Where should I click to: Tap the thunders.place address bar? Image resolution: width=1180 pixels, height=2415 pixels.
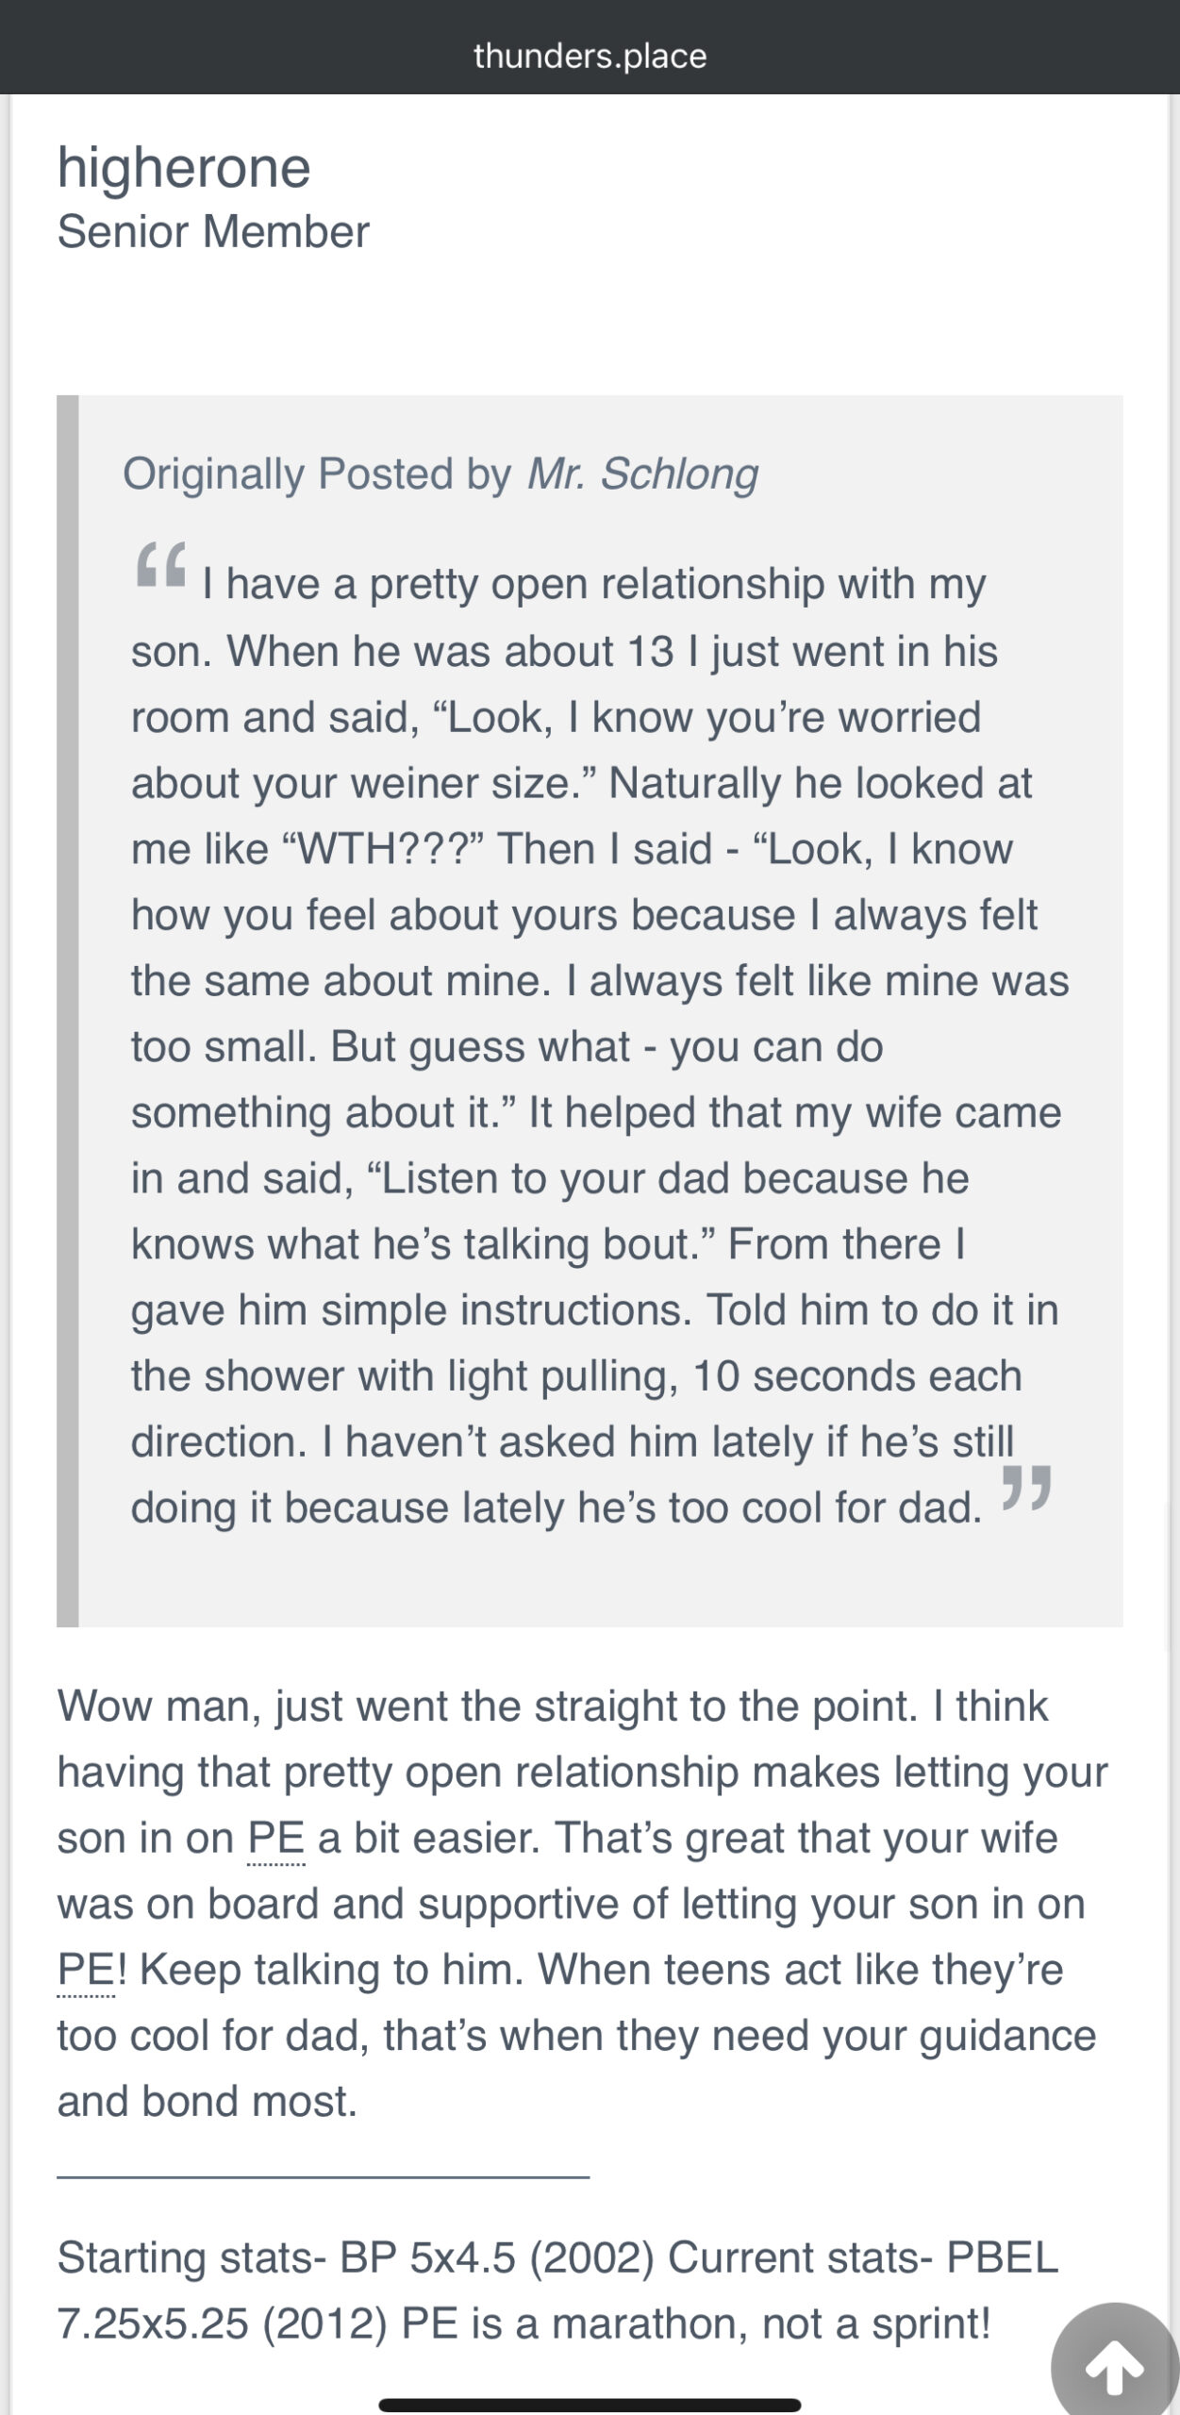click(x=590, y=56)
